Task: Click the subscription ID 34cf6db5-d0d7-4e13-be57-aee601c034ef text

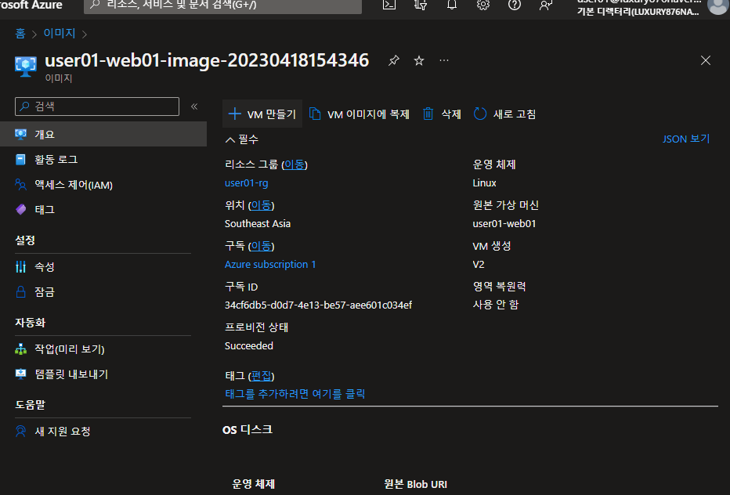Action: click(318, 305)
